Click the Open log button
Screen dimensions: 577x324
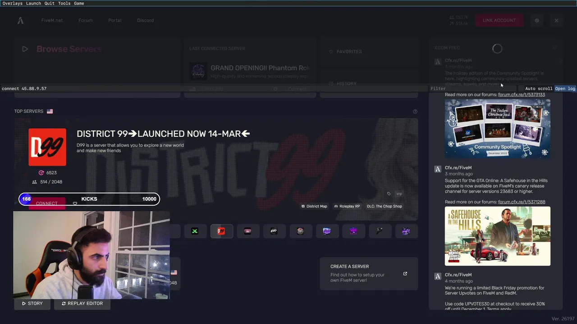point(565,89)
